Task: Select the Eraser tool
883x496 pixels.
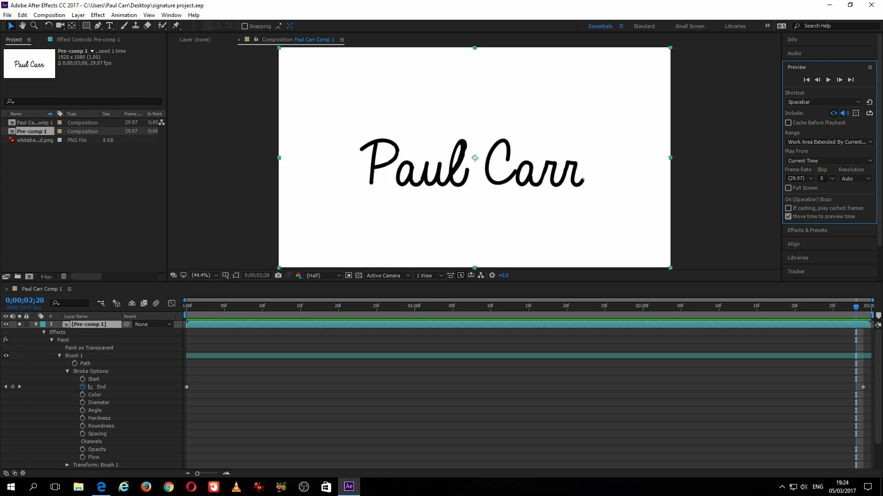Action: 147,26
